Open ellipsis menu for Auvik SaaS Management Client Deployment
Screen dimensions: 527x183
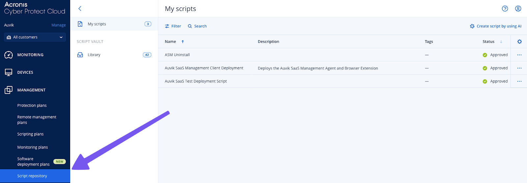point(519,68)
